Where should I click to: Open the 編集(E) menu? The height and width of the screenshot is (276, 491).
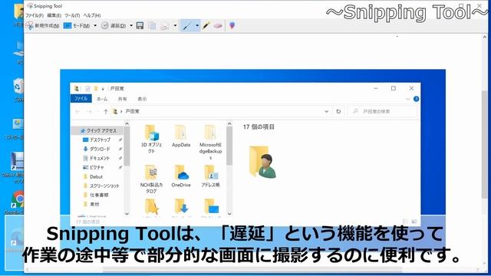click(x=54, y=15)
